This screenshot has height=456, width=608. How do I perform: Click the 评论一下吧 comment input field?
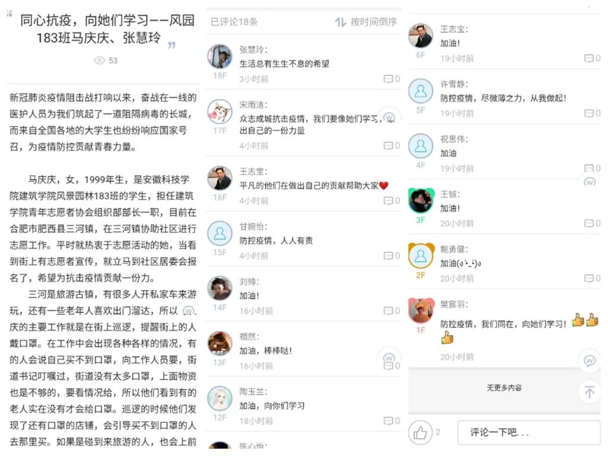coord(529,432)
